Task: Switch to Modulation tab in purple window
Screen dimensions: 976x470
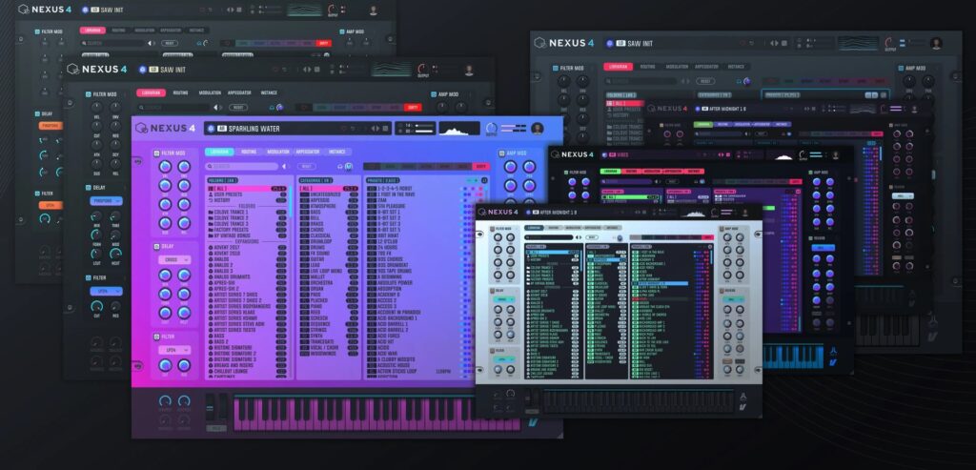Action: [278, 152]
